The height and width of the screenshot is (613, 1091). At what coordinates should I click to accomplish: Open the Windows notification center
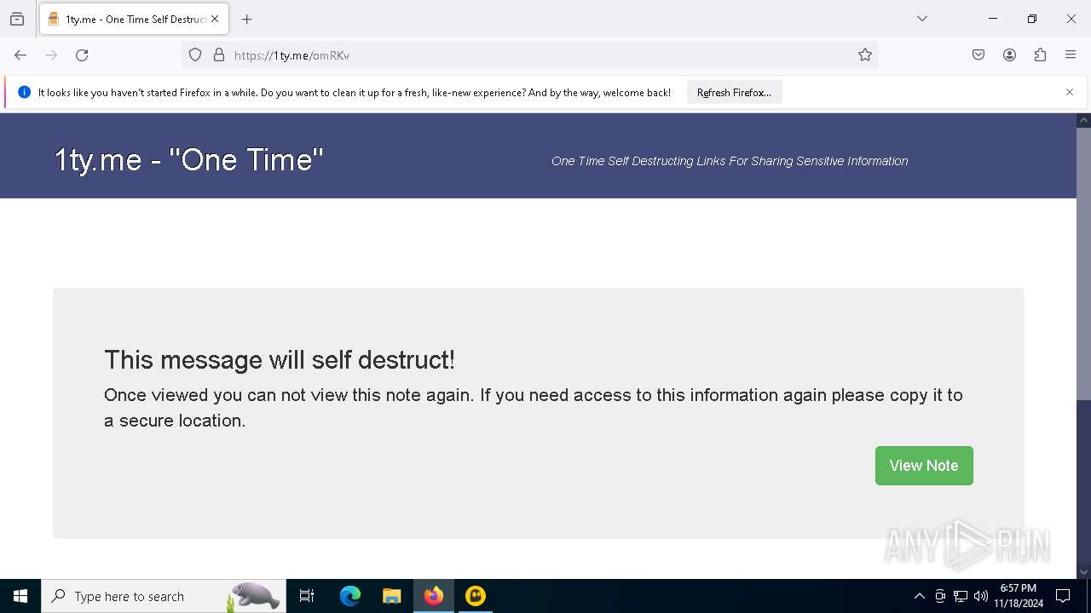1064,596
